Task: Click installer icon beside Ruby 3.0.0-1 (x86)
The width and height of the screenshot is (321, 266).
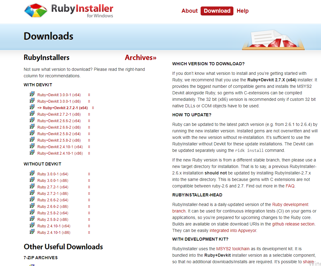Action: [32, 180]
